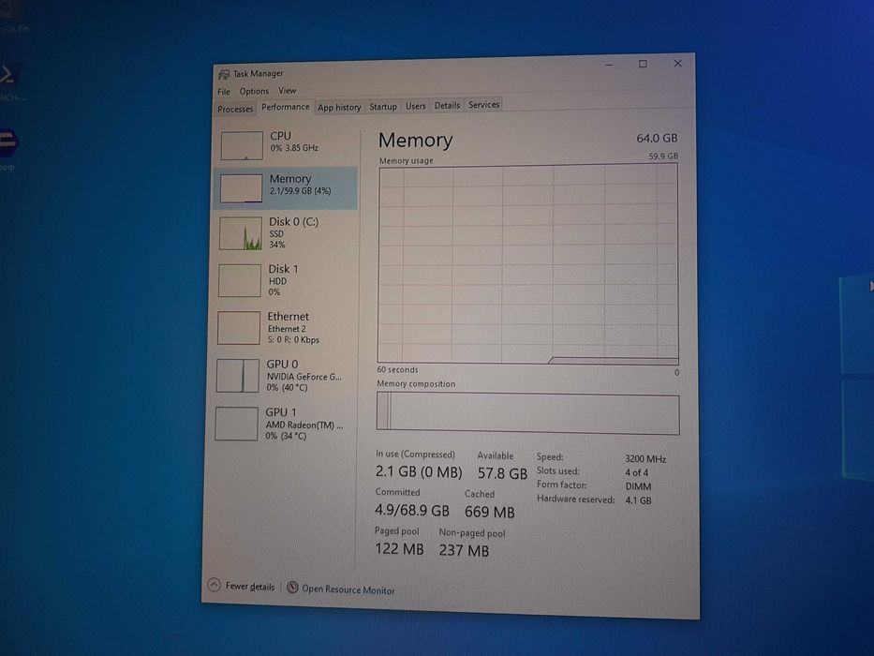Go to the Users tab
This screenshot has width=874, height=656.
[415, 106]
